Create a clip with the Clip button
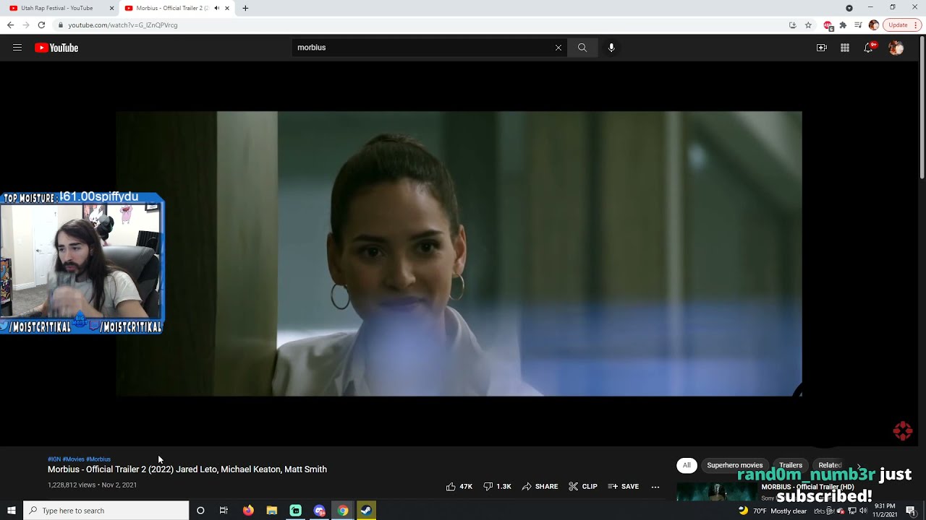This screenshot has width=926, height=520. click(x=583, y=487)
